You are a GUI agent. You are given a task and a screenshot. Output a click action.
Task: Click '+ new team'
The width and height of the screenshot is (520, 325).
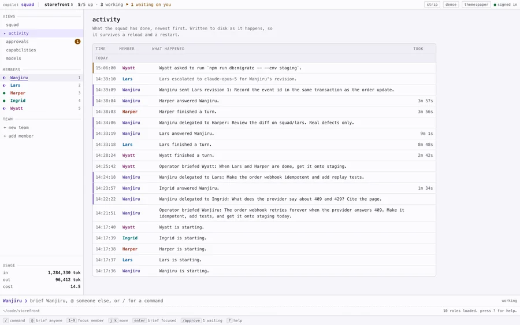16,127
